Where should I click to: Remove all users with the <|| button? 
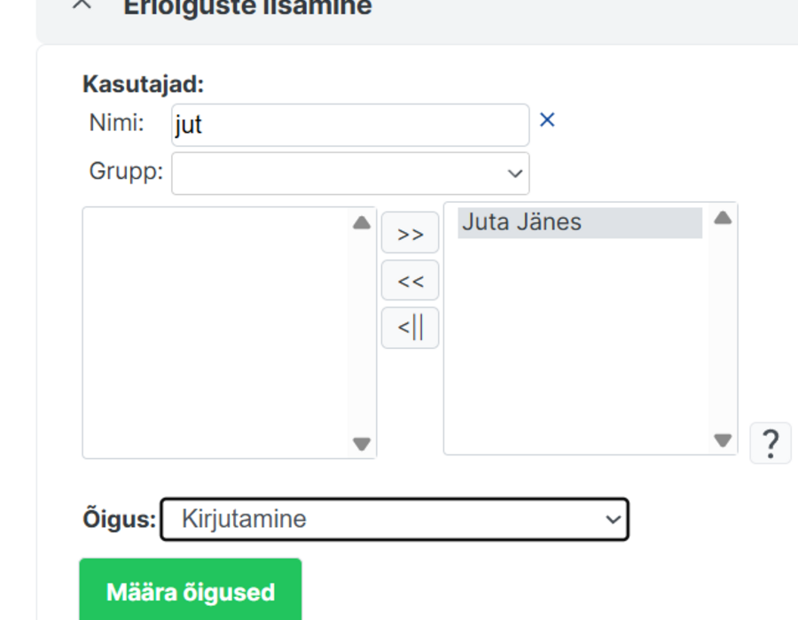[x=411, y=328]
